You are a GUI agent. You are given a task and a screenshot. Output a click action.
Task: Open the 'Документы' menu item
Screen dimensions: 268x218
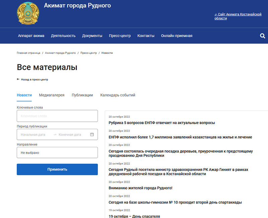92,36
